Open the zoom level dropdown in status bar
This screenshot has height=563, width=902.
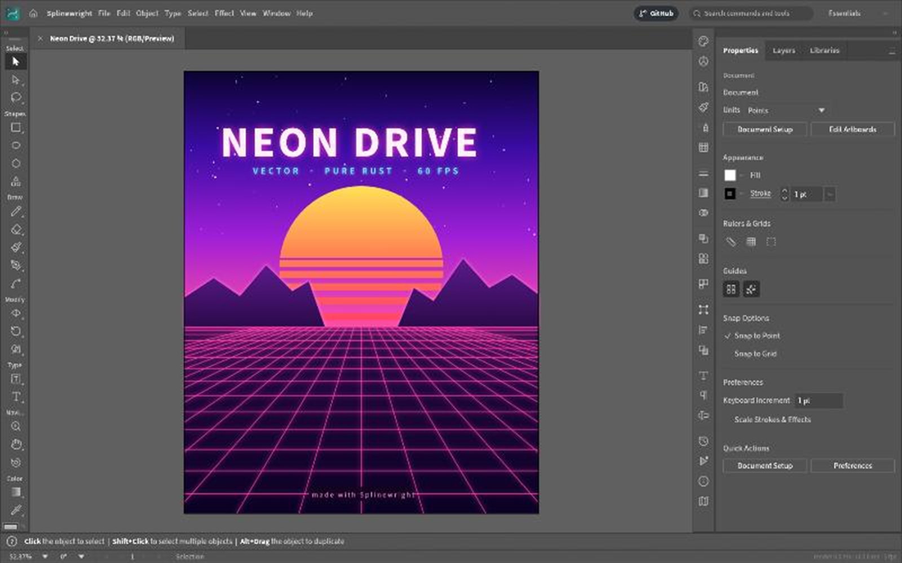click(x=45, y=557)
